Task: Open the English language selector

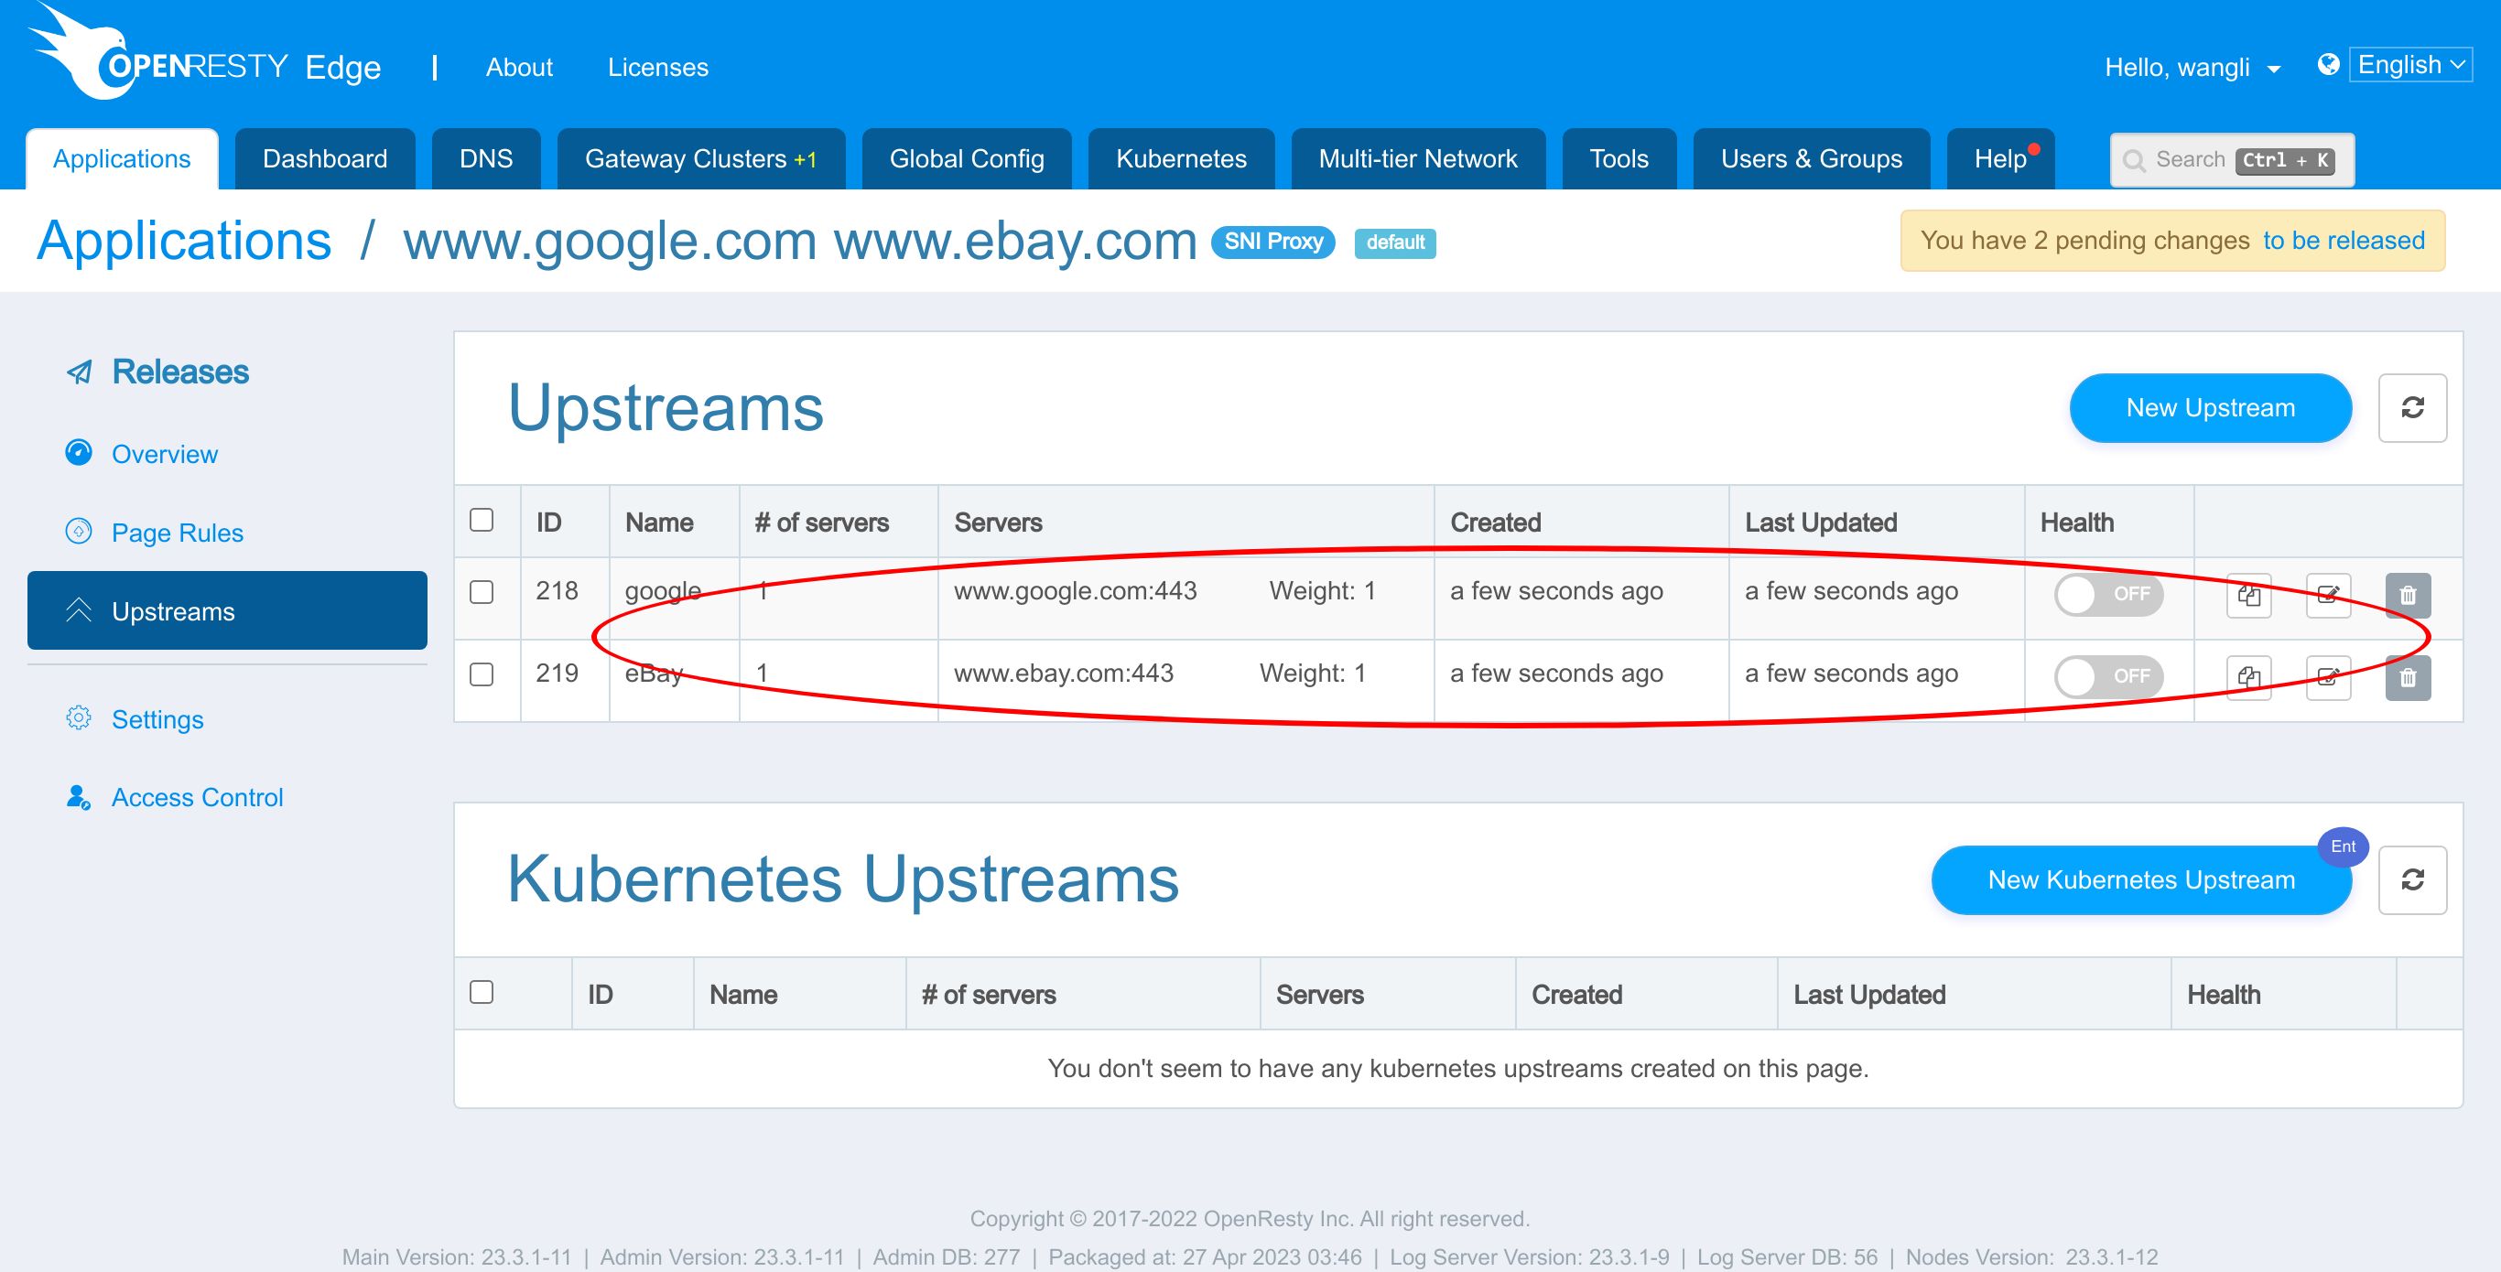Action: 2409,65
